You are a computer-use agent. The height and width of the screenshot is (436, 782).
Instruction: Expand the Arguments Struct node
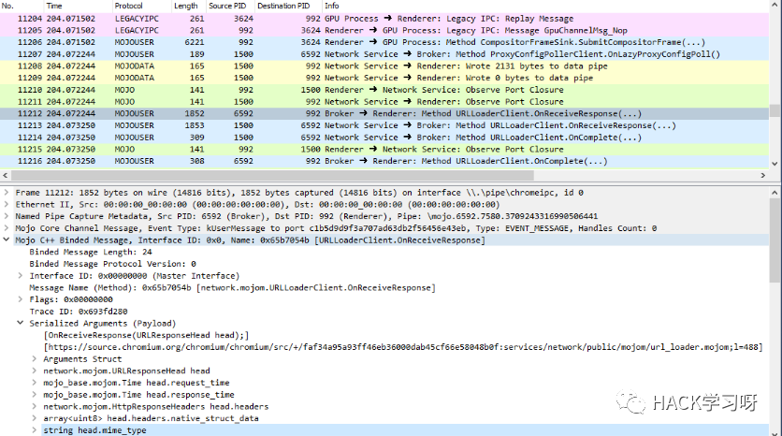(x=34, y=358)
